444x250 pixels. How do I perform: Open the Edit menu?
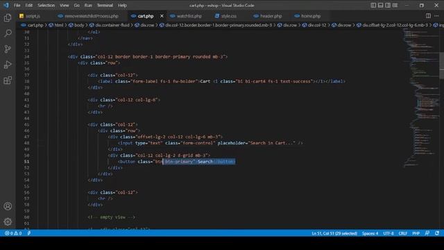coord(28,5)
